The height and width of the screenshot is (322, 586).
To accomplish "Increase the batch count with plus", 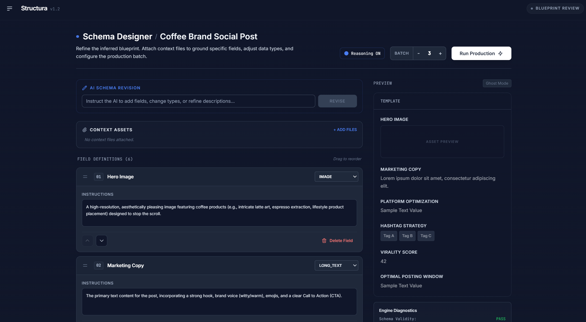I will [440, 53].
